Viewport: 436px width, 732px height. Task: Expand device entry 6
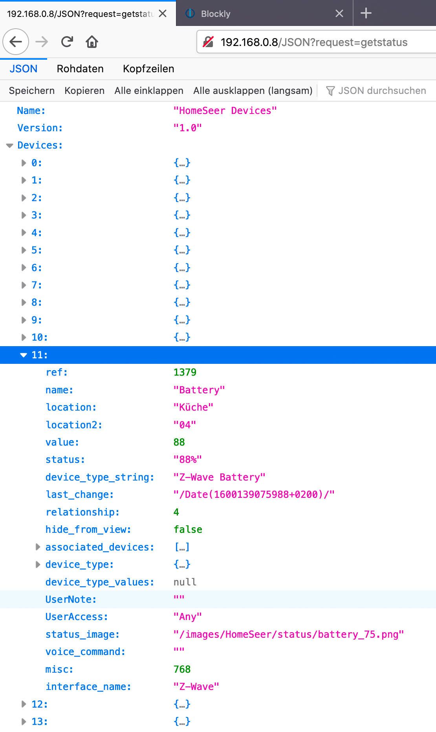(x=24, y=268)
